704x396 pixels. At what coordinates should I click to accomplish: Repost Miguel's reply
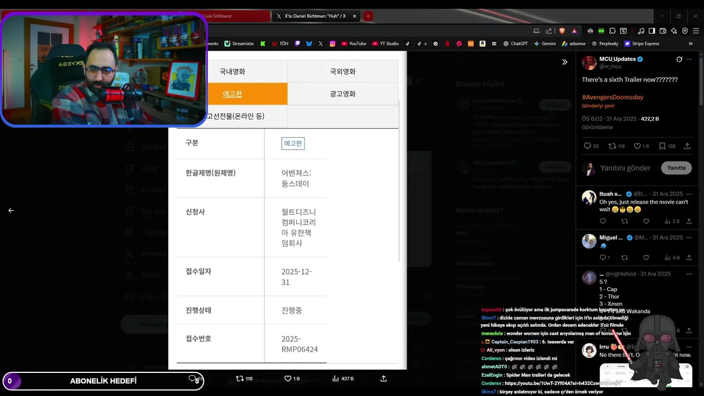click(624, 257)
